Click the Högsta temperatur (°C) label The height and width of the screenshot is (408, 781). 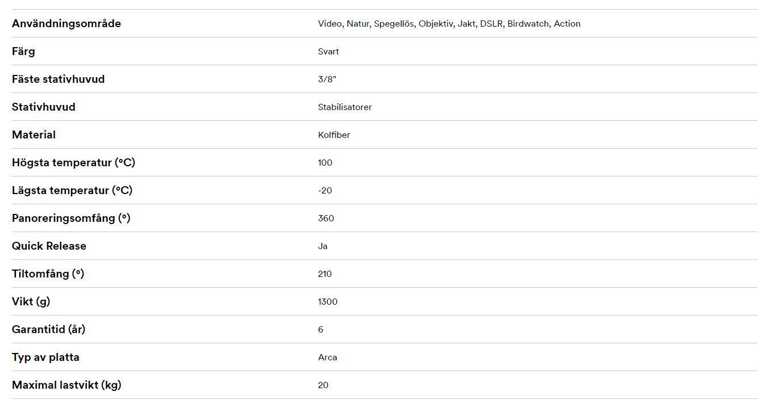[x=74, y=163]
